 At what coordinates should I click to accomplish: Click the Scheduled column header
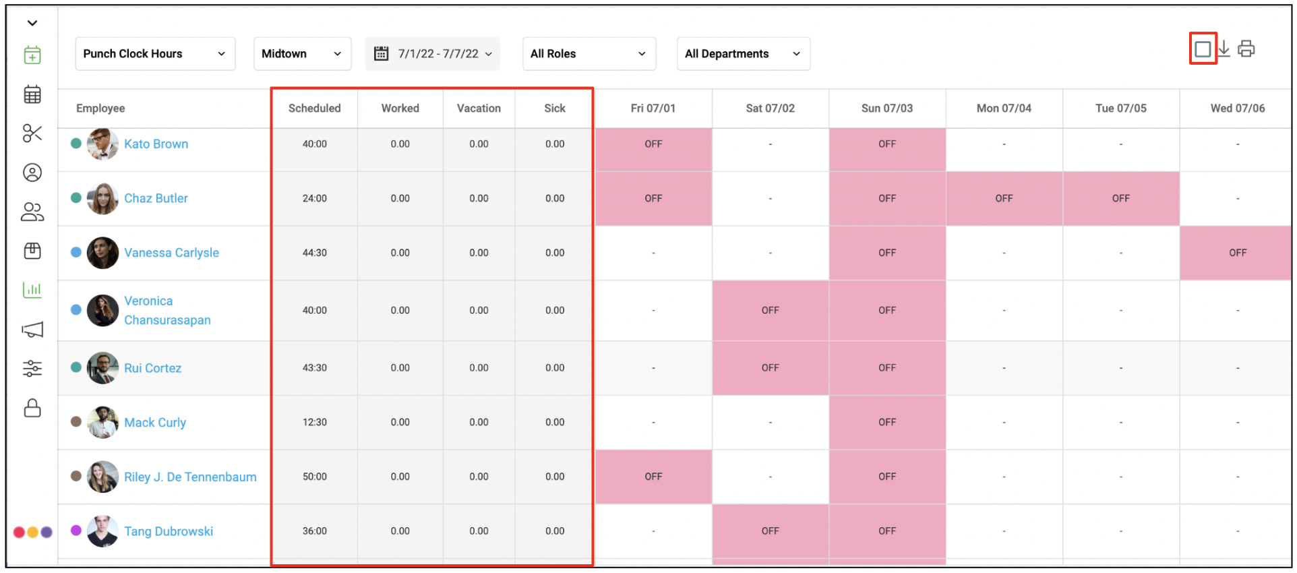(314, 108)
